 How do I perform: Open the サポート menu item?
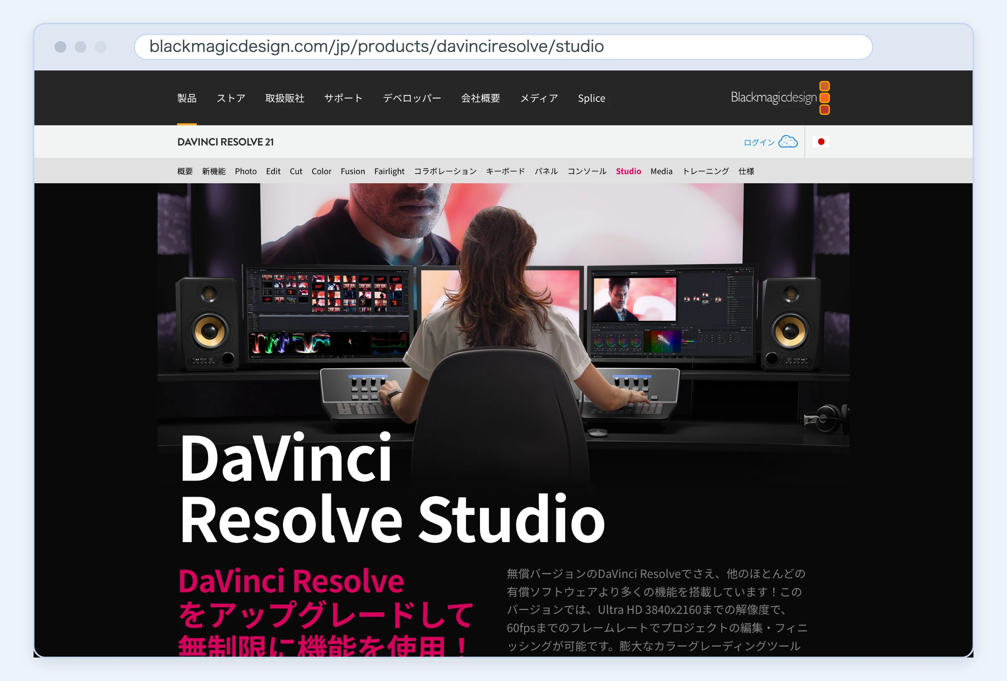pos(343,98)
